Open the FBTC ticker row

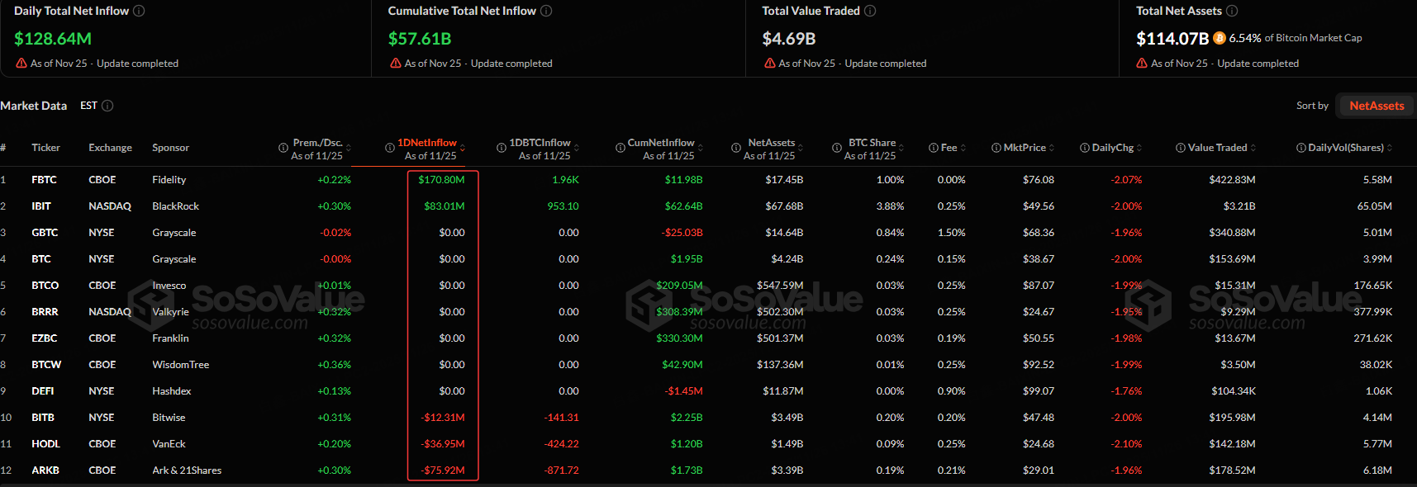(x=44, y=180)
